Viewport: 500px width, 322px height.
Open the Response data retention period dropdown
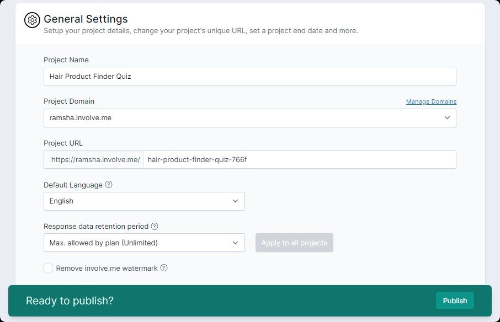pos(144,243)
